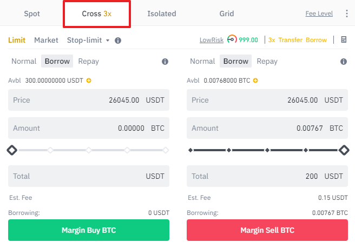355x249 pixels.
Task: Select the Market order type
Action: click(46, 40)
